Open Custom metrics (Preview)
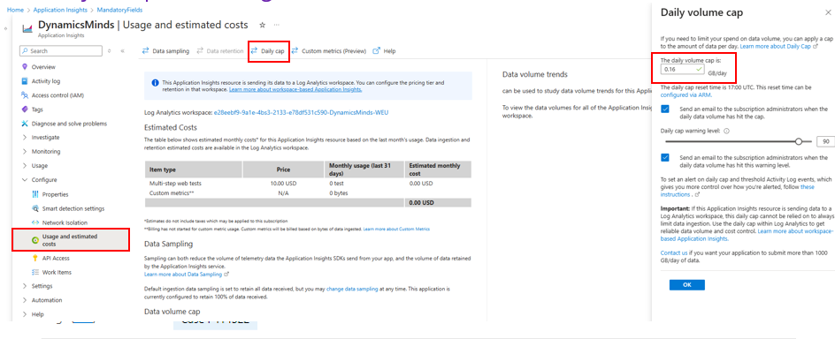 pos(328,51)
